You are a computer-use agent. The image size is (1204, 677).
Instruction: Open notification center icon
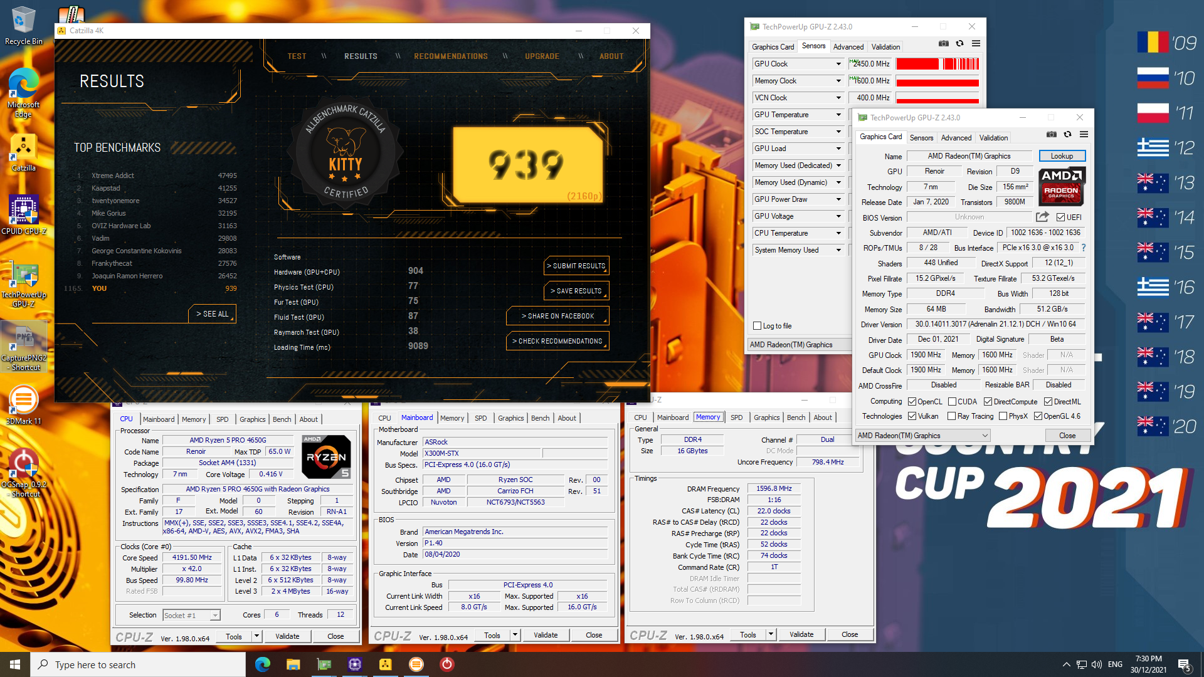click(x=1185, y=664)
